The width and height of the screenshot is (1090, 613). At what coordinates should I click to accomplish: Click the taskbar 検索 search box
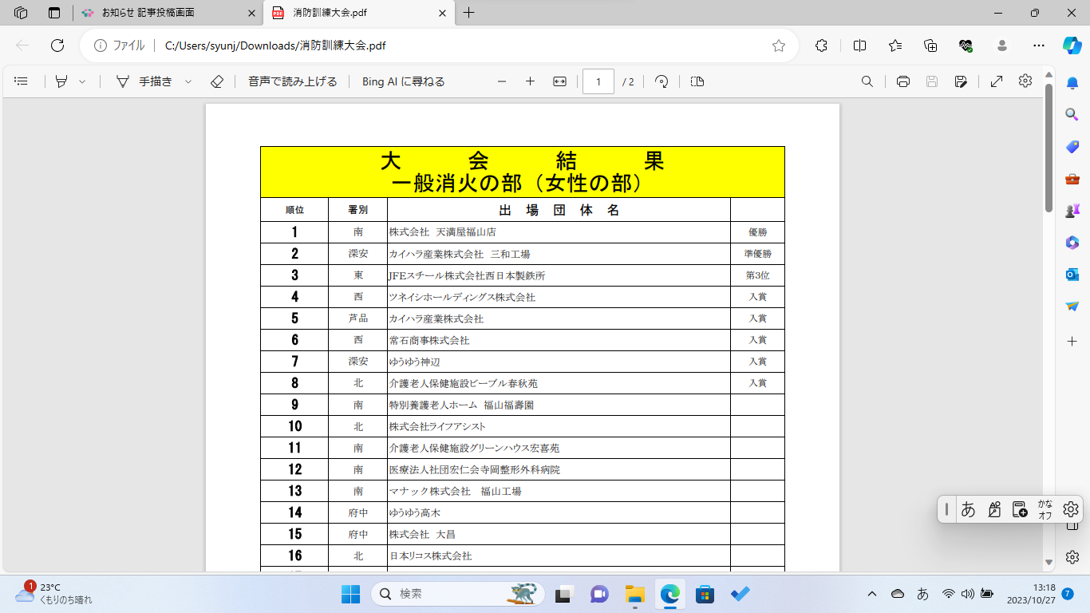point(458,594)
